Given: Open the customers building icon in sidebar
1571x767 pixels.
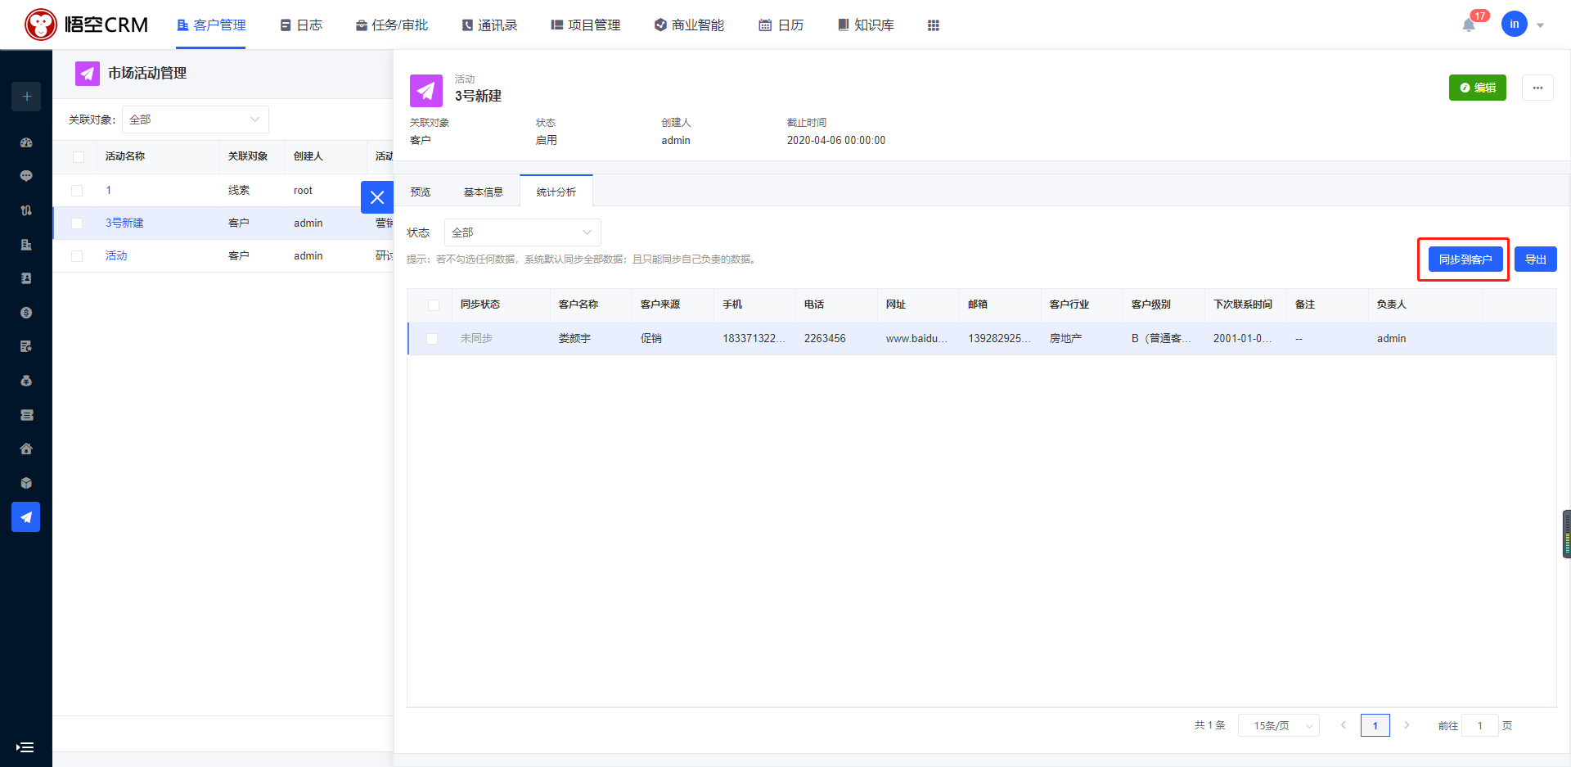Looking at the screenshot, I should [26, 245].
